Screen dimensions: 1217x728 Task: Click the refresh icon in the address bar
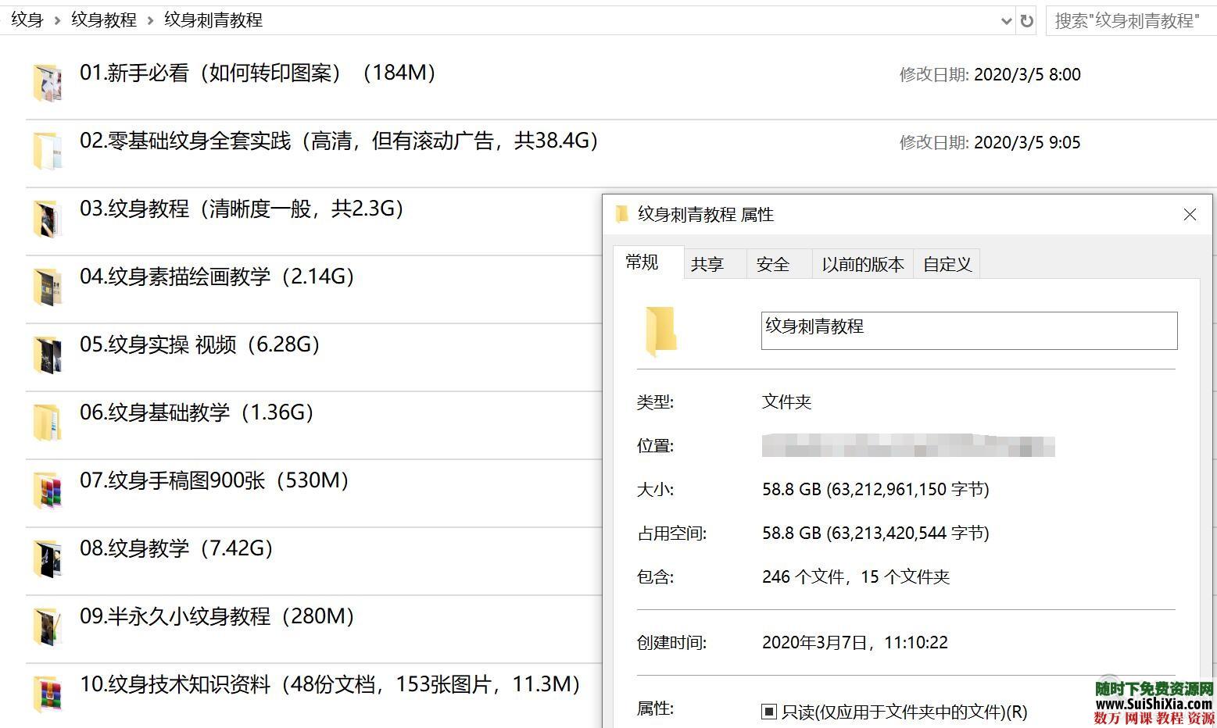coord(1027,21)
